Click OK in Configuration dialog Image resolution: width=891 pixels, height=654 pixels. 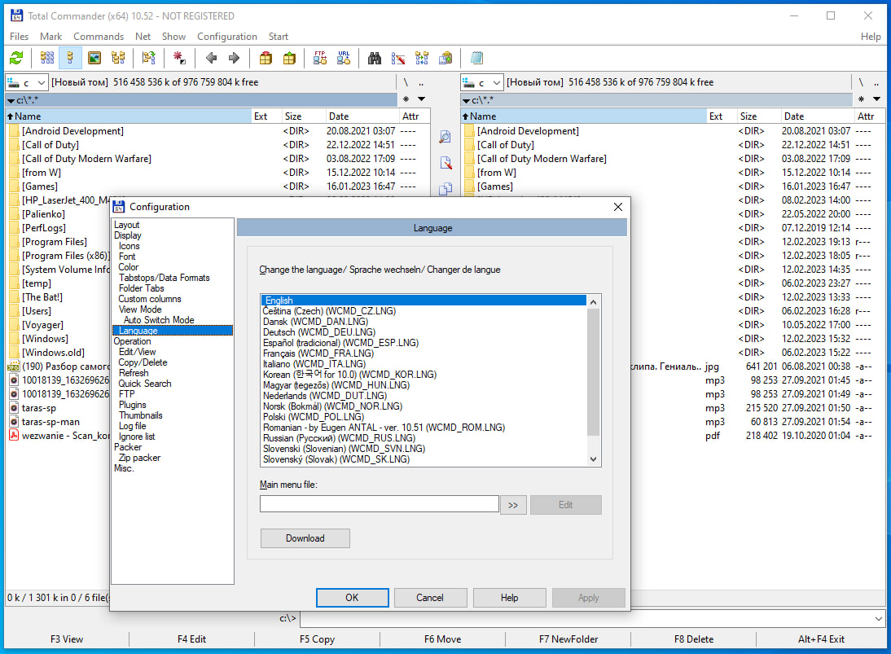coord(353,598)
